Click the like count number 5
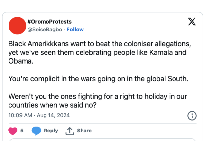This screenshot has width=203, height=141. [22, 131]
